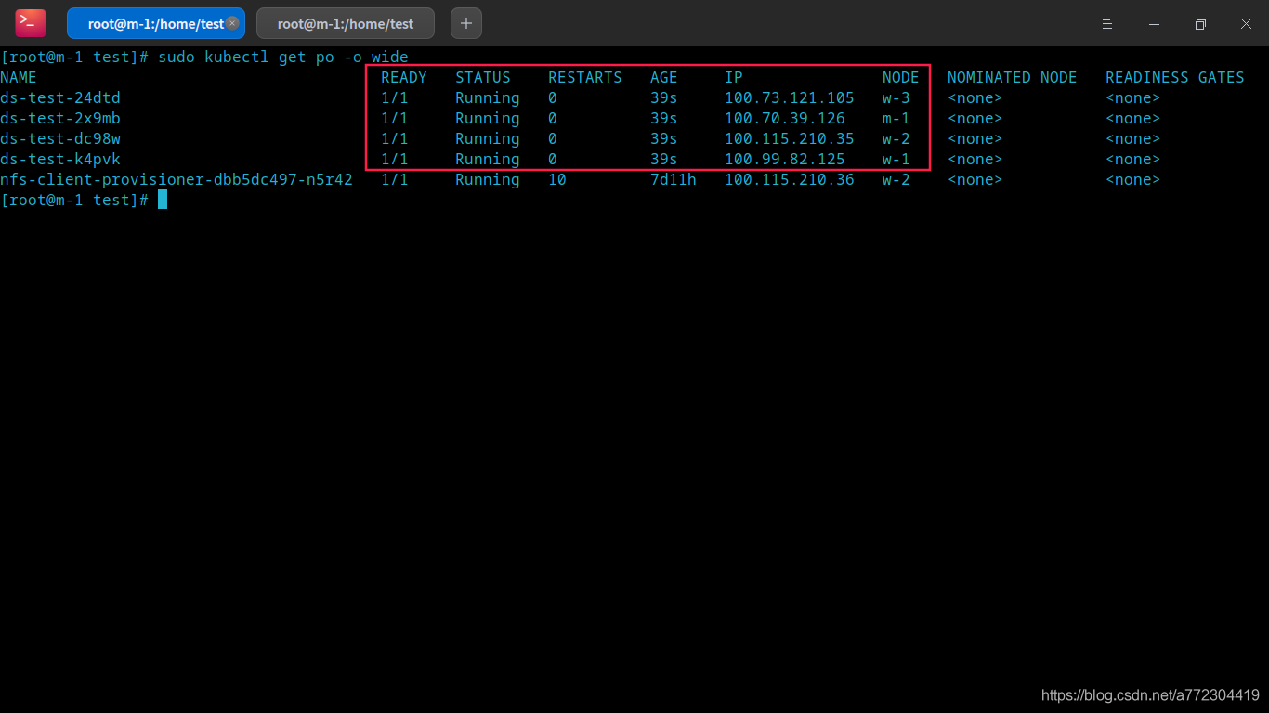Click pod name ds-test-k4pvk
Viewport: 1269px width, 713px height.
point(60,160)
